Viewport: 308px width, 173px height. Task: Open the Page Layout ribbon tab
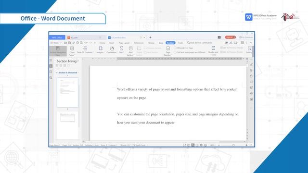tap(124, 43)
